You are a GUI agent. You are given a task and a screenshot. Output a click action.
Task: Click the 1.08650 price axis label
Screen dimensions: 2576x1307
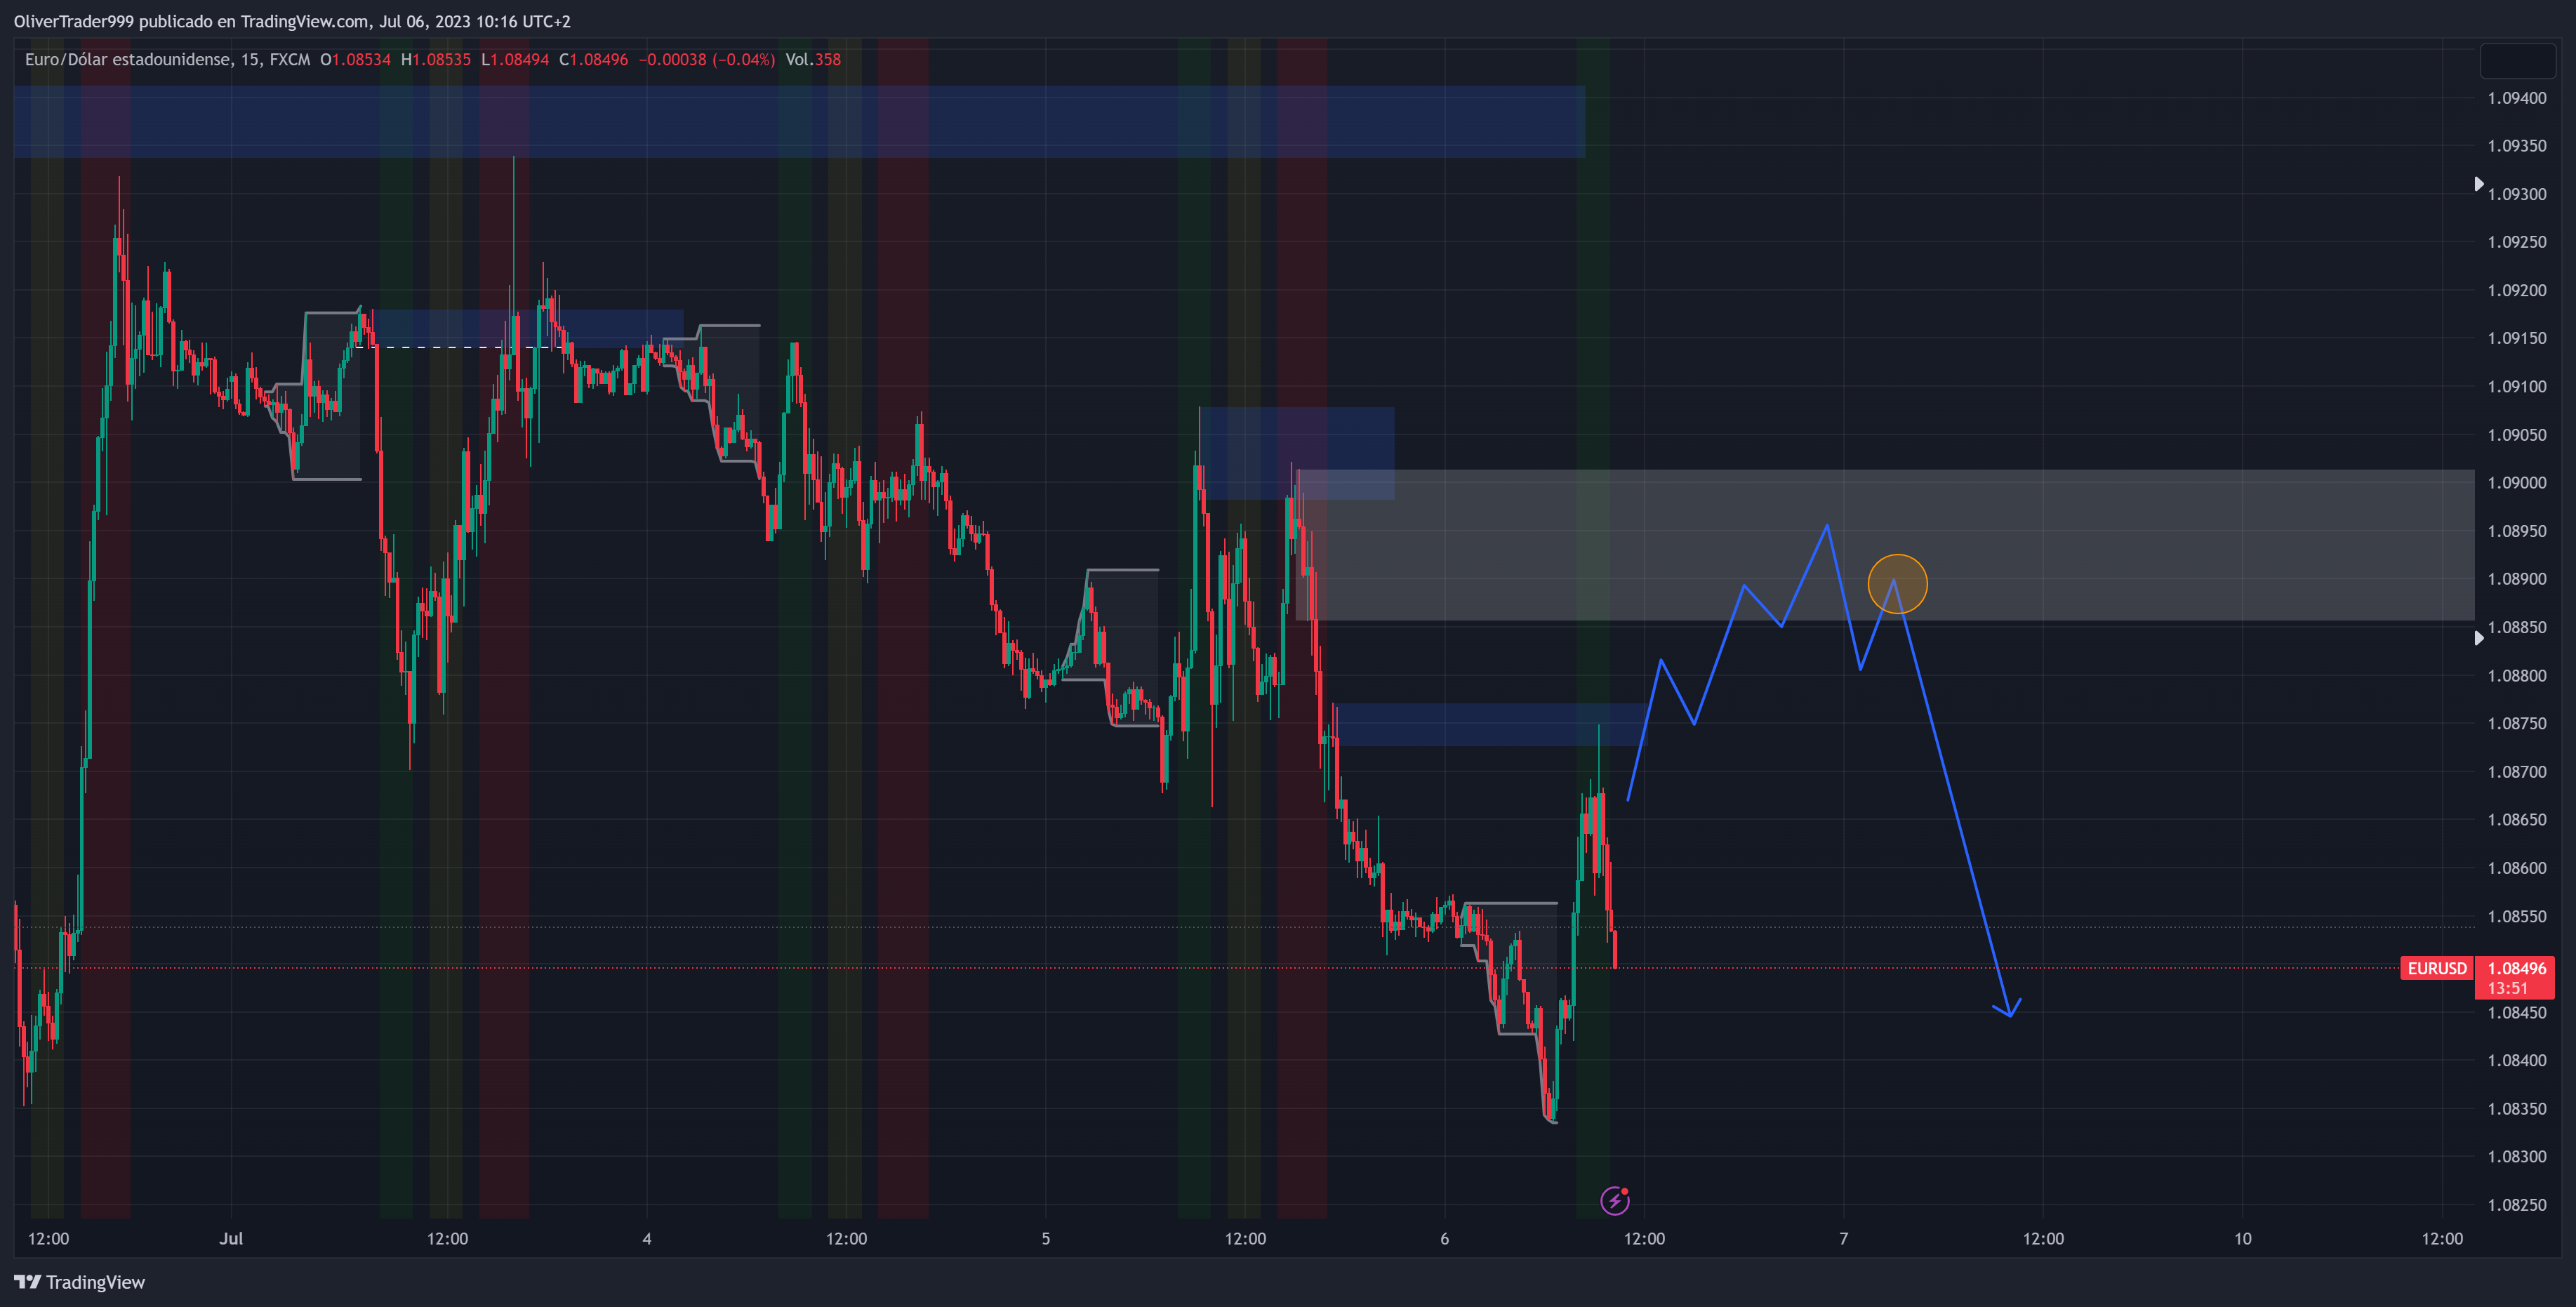pos(2516,820)
